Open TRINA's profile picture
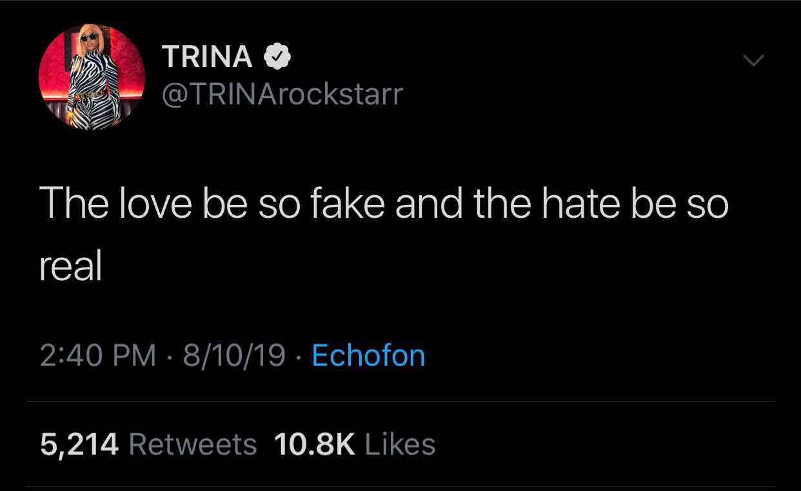Image resolution: width=801 pixels, height=491 pixels. (x=92, y=77)
